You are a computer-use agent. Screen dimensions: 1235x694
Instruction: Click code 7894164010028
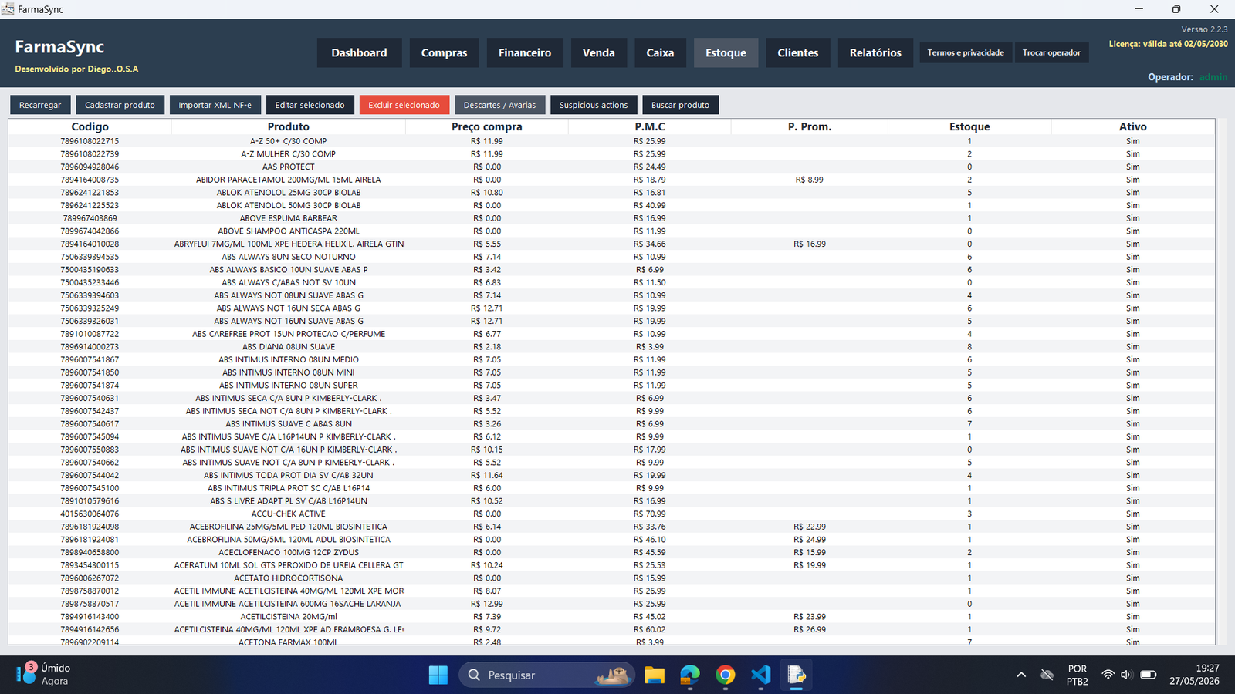coord(90,244)
